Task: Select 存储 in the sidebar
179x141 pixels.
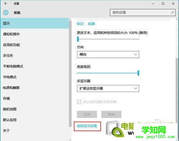Action: (x=35, y=99)
